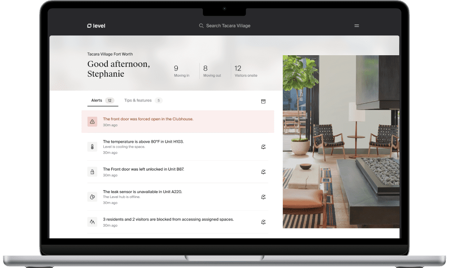Open the forced open Clubhouse door alert
The width and height of the screenshot is (449, 268).
(177, 122)
